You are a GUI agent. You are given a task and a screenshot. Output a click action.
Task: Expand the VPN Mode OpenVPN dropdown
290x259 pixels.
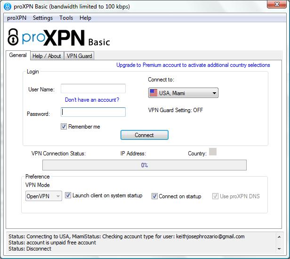(44, 196)
